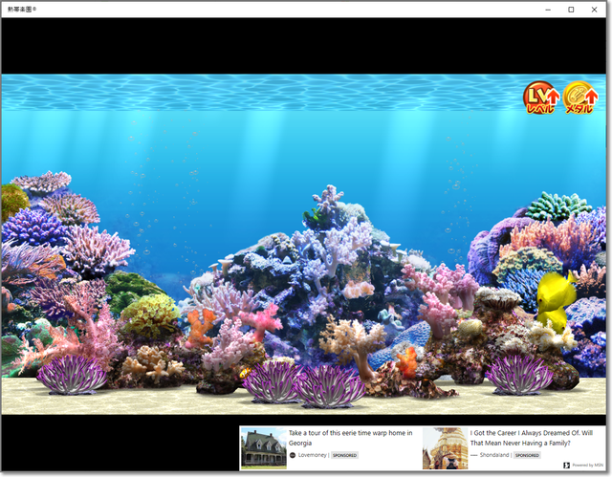Click the orange clownfish near the sand
The image size is (612, 477).
point(407,360)
